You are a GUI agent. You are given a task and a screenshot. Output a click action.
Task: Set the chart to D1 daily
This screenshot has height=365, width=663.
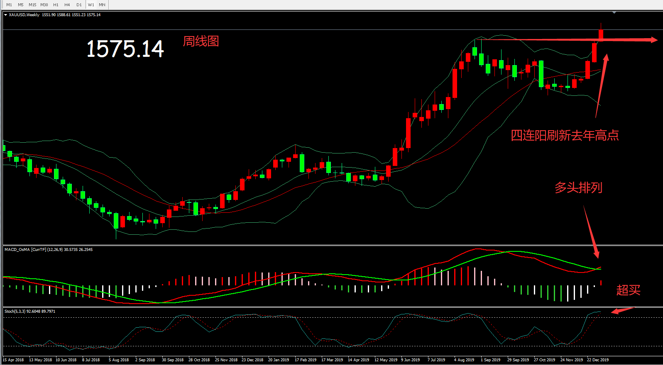click(x=79, y=5)
